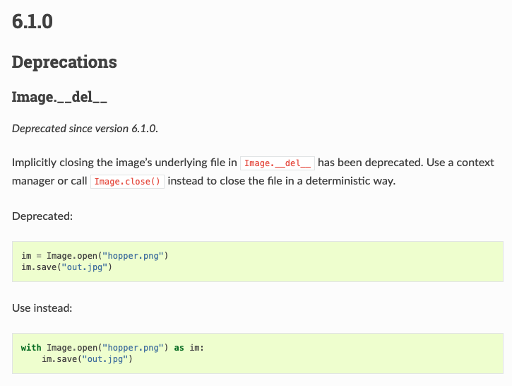Click "out.jpg" string in the 'Use instead' code block
The width and height of the screenshot is (512, 386).
(105, 359)
